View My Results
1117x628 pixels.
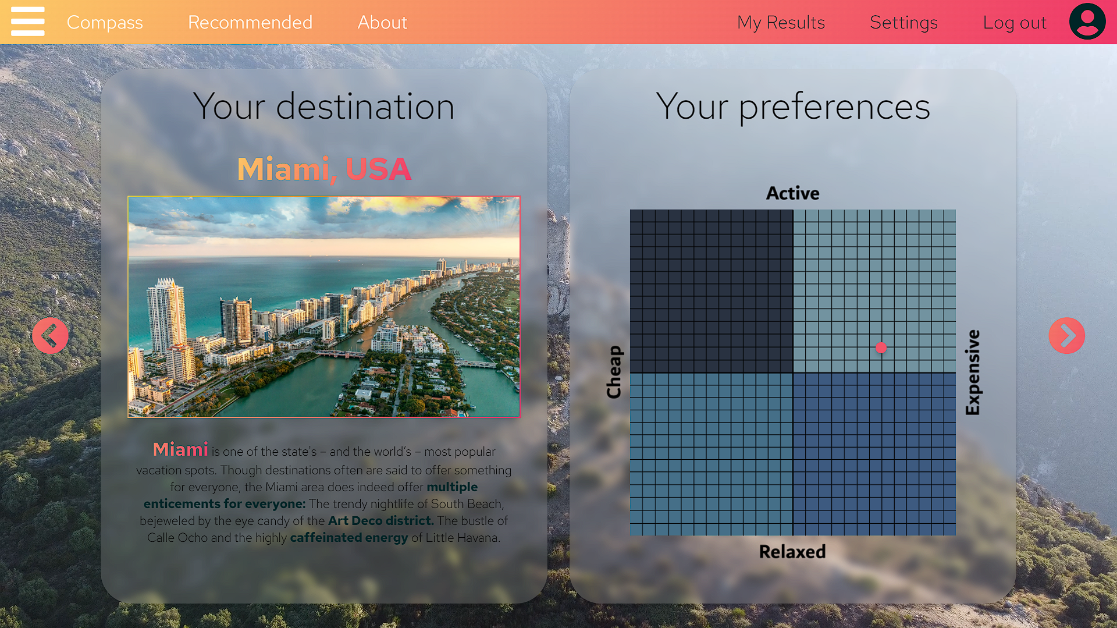781,23
